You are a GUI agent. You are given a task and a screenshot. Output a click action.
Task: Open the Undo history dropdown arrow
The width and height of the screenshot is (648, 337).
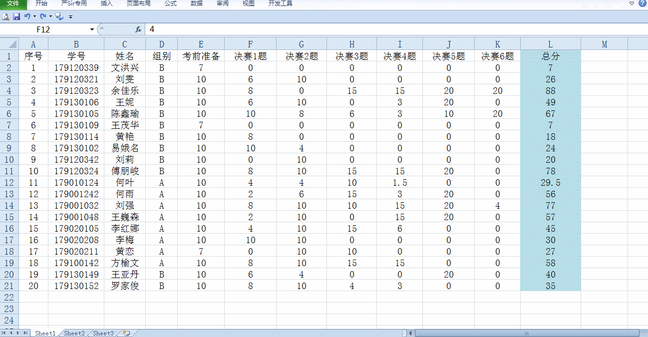pyautogui.click(x=34, y=17)
